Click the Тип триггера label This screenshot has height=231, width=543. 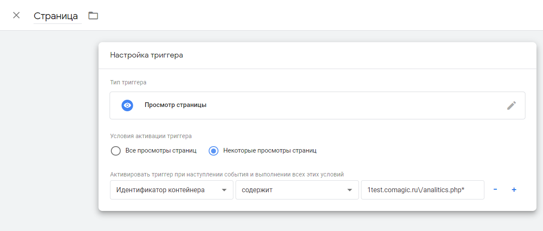(x=128, y=82)
